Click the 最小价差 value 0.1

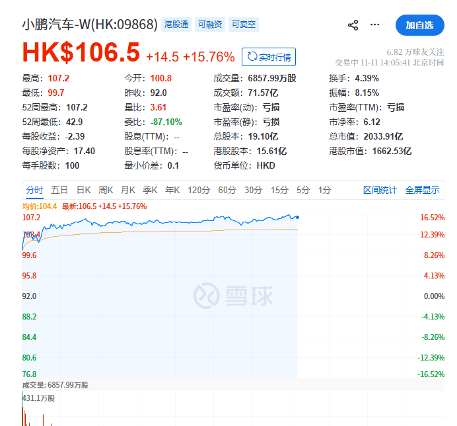coord(173,165)
